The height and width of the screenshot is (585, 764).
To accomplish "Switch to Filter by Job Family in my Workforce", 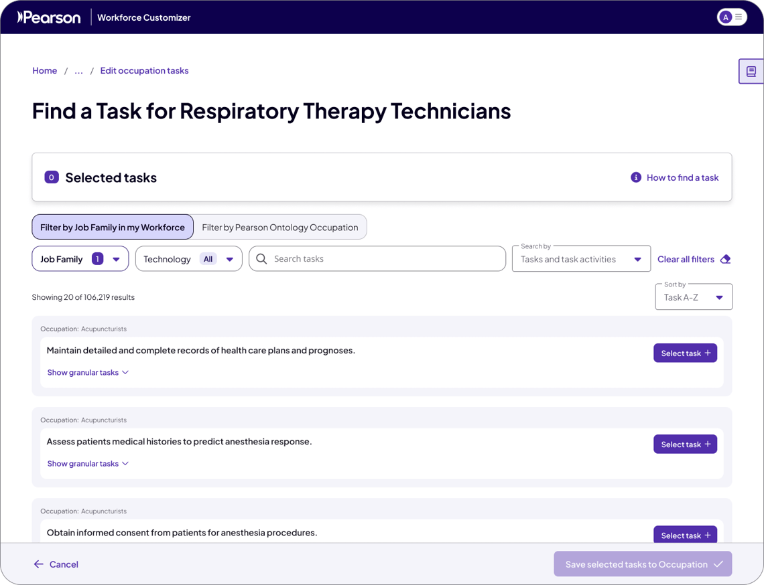I will (113, 227).
